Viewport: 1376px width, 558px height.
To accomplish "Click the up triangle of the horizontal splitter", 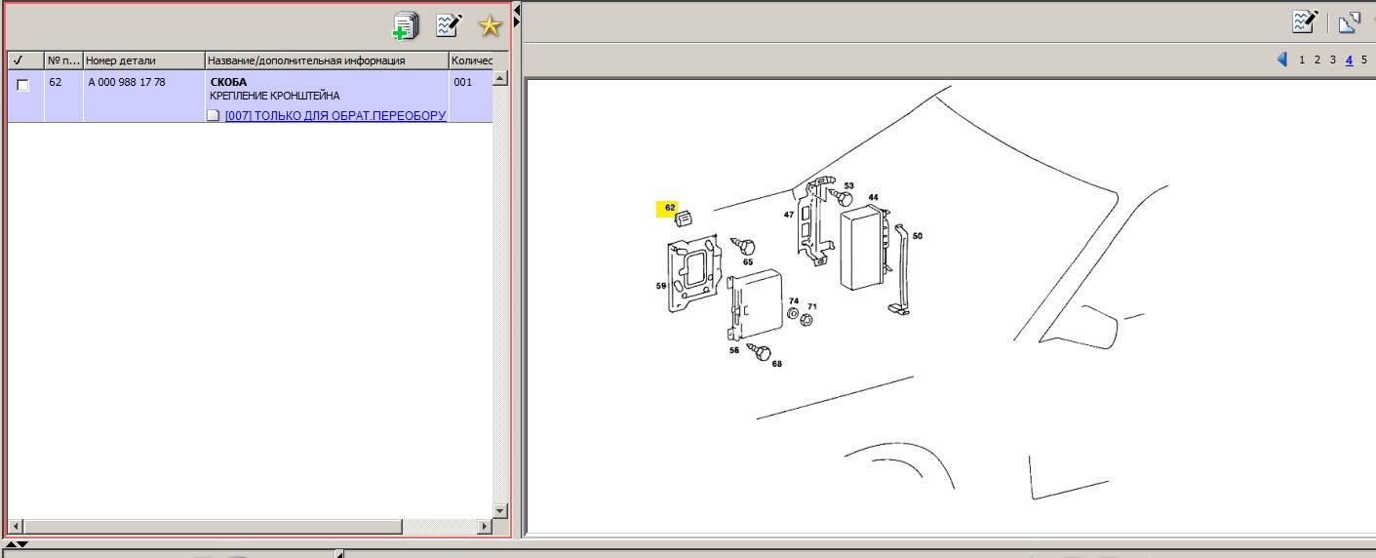I will [x=11, y=543].
